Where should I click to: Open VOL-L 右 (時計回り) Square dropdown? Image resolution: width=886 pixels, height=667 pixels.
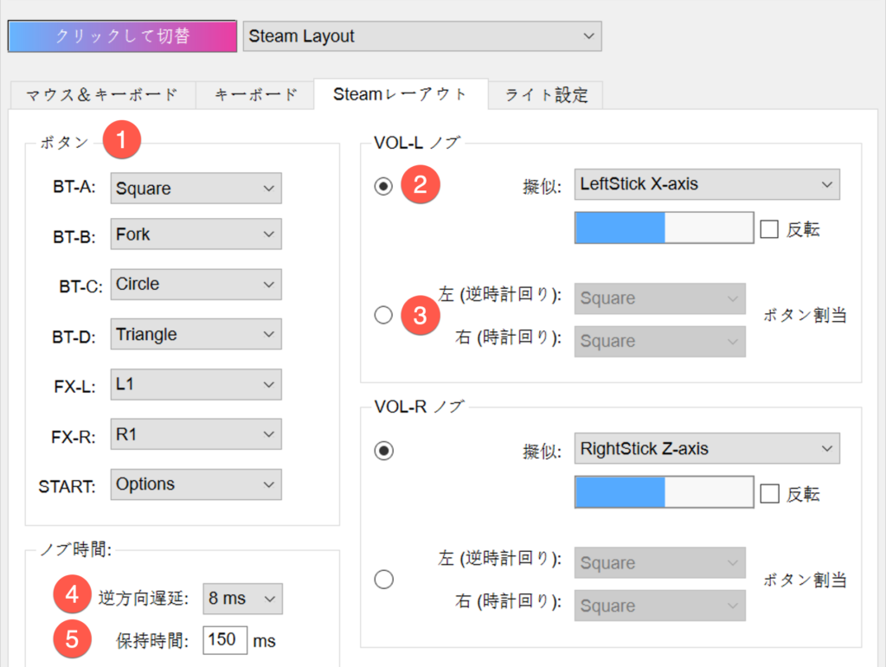coord(660,341)
